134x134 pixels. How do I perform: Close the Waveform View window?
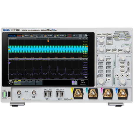(86, 39)
